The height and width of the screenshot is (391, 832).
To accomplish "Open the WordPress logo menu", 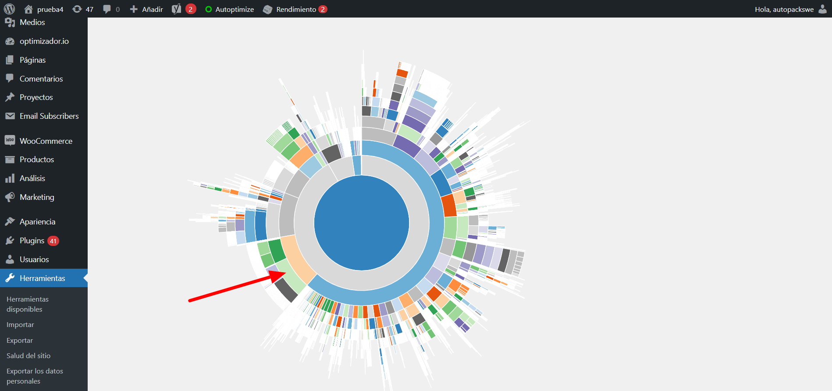I will click(9, 9).
